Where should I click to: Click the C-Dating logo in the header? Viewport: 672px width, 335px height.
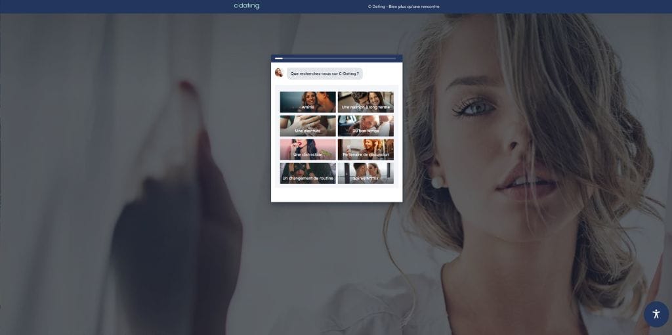(247, 6)
